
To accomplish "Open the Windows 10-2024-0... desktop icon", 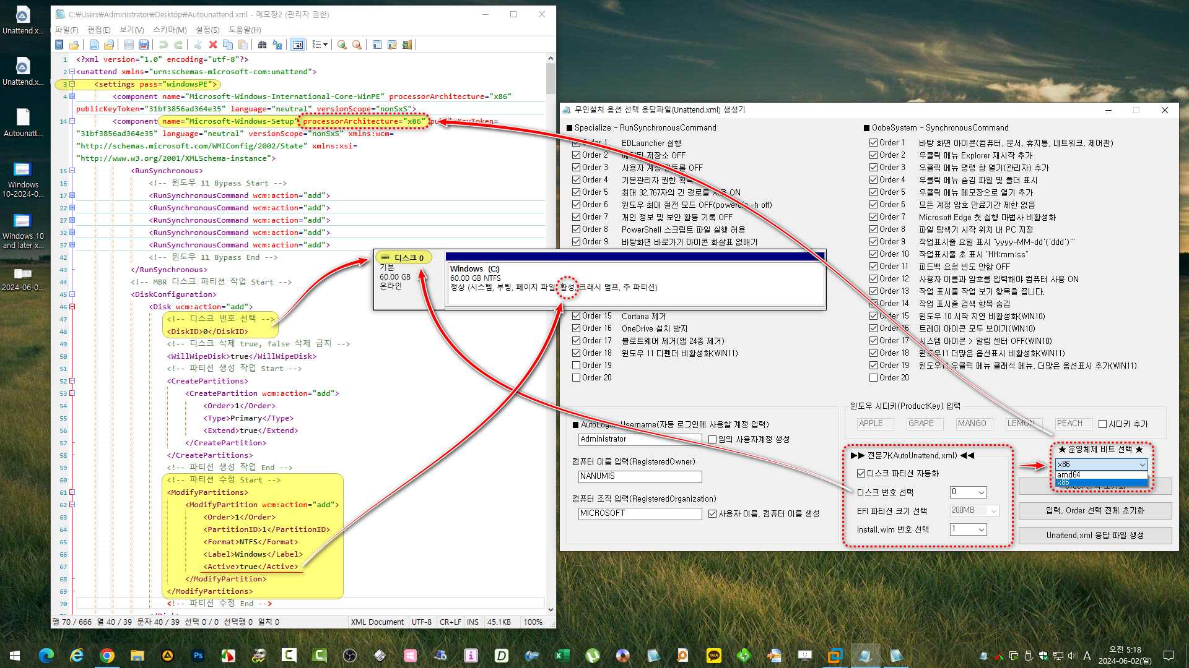I will [x=23, y=179].
